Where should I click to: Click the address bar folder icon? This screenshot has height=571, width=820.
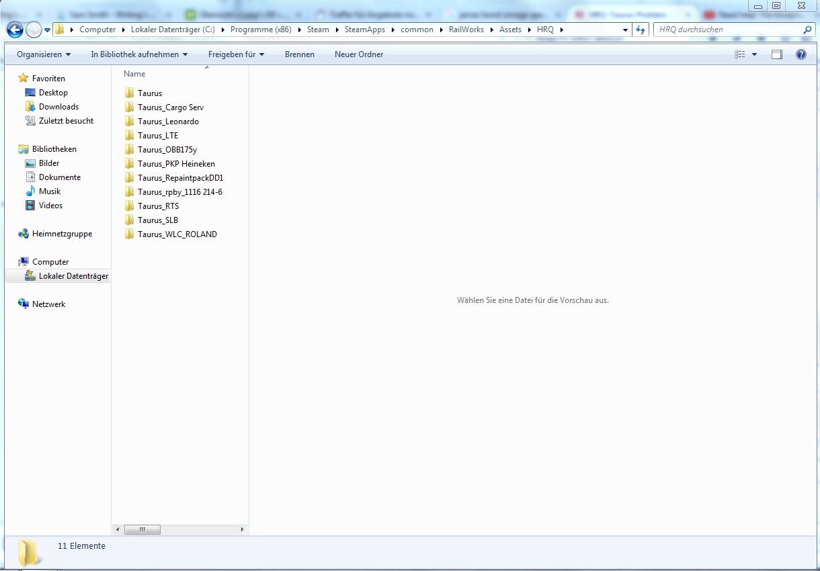click(60, 30)
